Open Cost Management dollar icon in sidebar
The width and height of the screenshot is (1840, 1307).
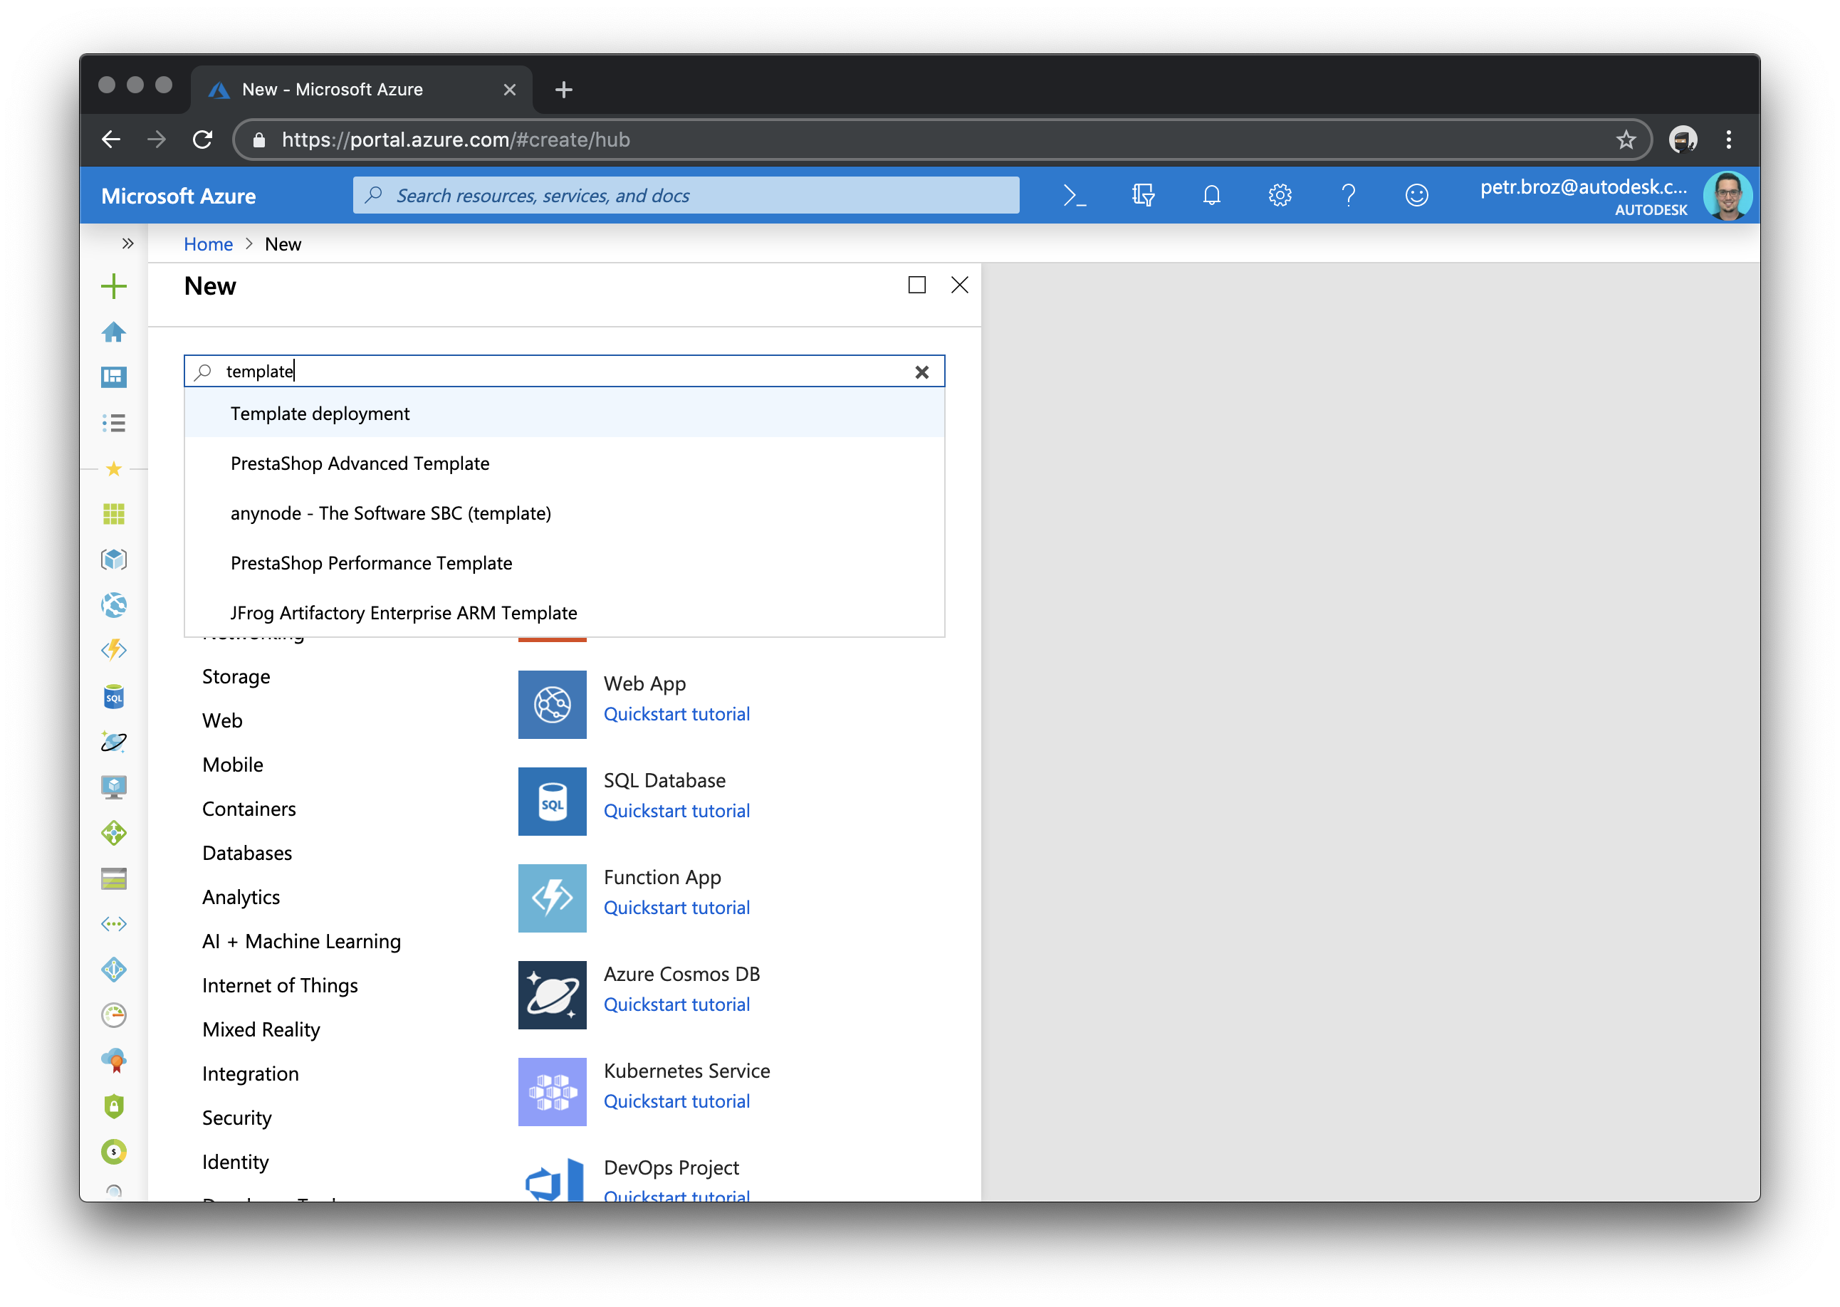click(x=113, y=1152)
